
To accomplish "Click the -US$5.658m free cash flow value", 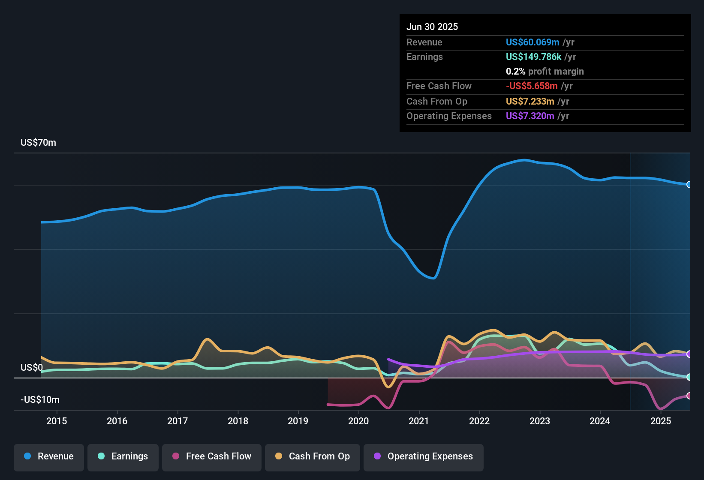I will [x=532, y=86].
